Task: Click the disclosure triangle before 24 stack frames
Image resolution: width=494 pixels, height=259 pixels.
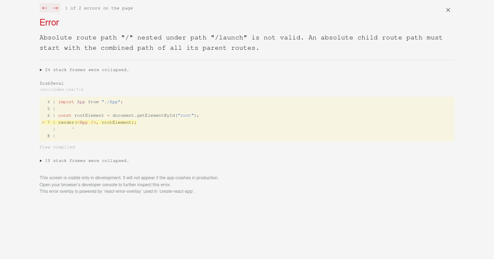Action: pos(41,69)
